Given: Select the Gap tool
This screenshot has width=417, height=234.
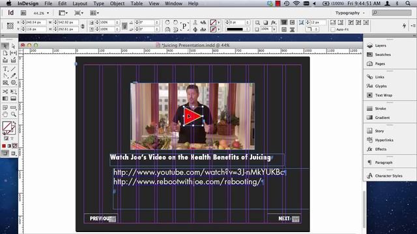Looking at the screenshot, I should pos(13,53).
